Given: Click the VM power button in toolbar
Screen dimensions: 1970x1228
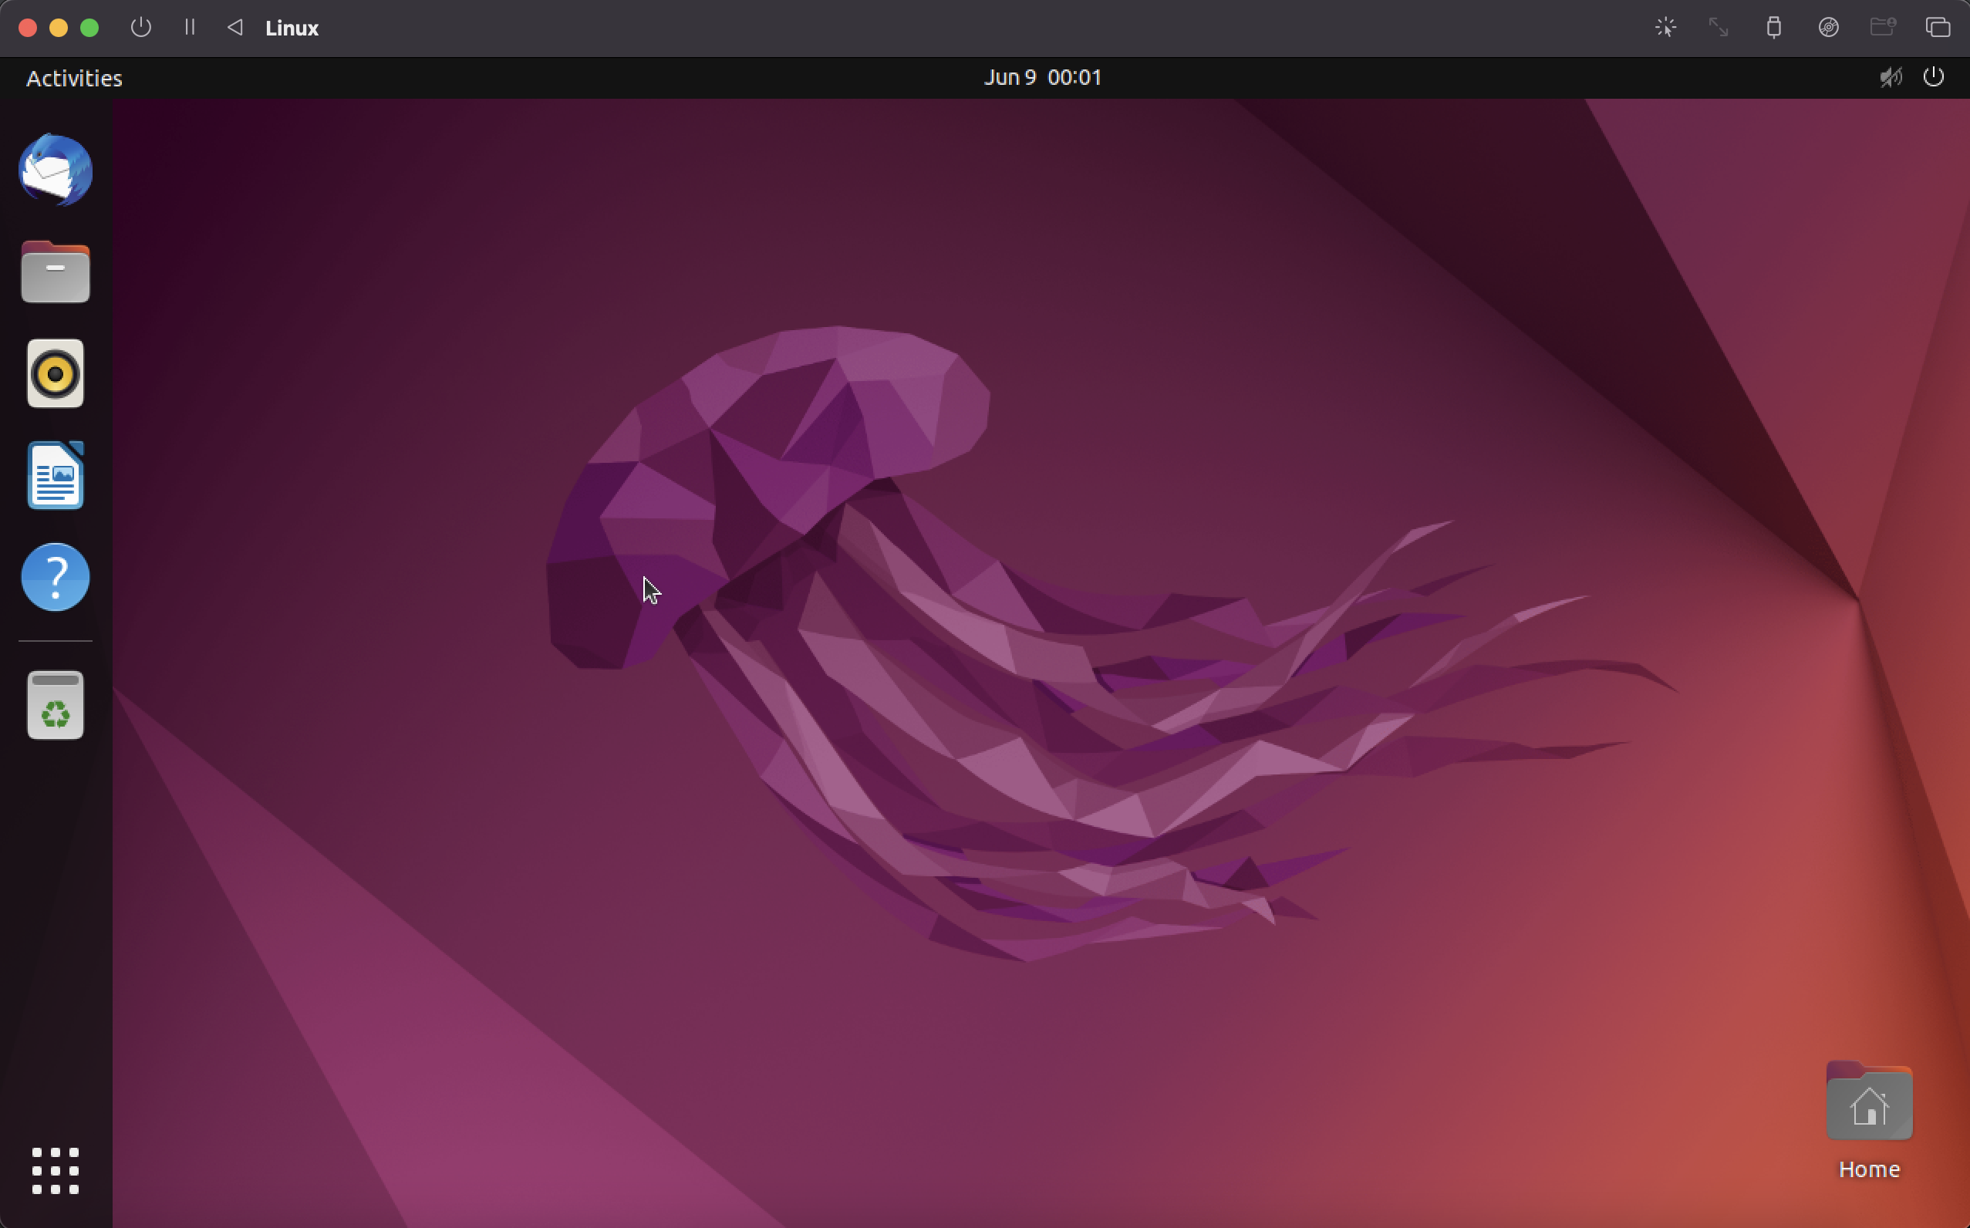Looking at the screenshot, I should [140, 28].
